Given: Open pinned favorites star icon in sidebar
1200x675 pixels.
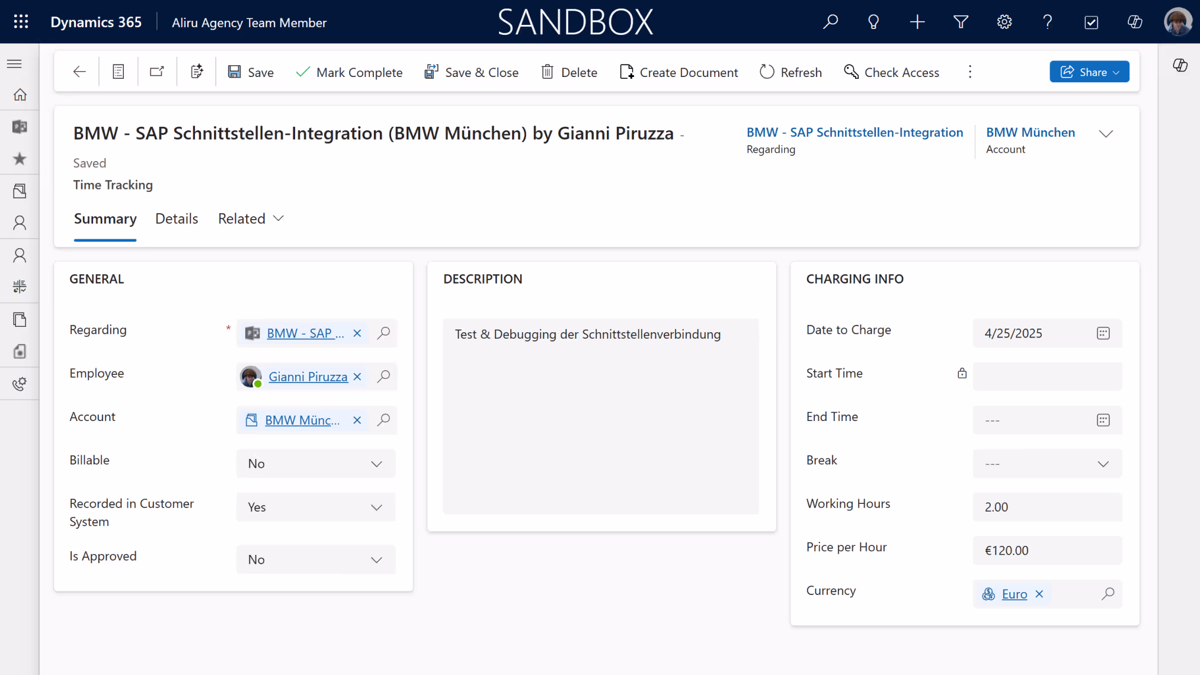Looking at the screenshot, I should pos(20,159).
